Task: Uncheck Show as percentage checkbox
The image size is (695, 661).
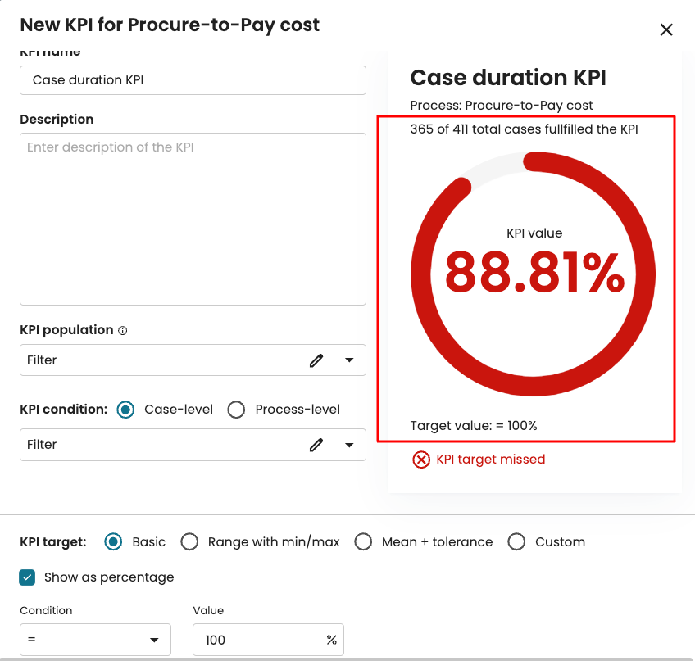Action: tap(29, 577)
